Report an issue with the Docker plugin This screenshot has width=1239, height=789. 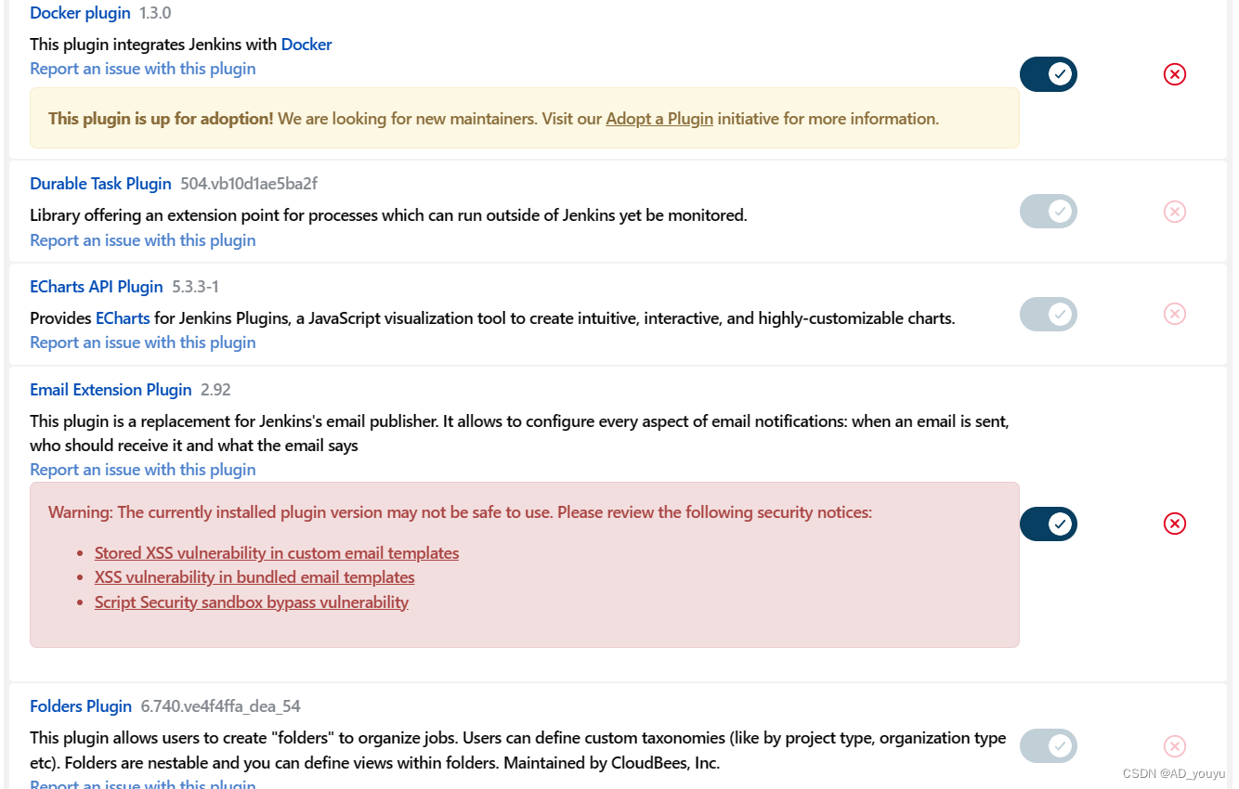[x=143, y=69]
